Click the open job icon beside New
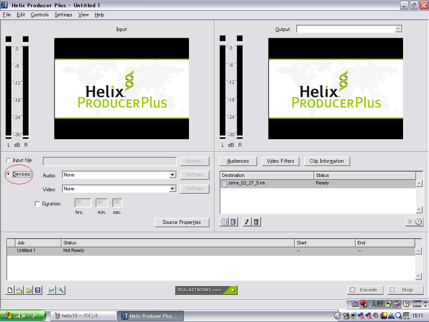 (19, 290)
